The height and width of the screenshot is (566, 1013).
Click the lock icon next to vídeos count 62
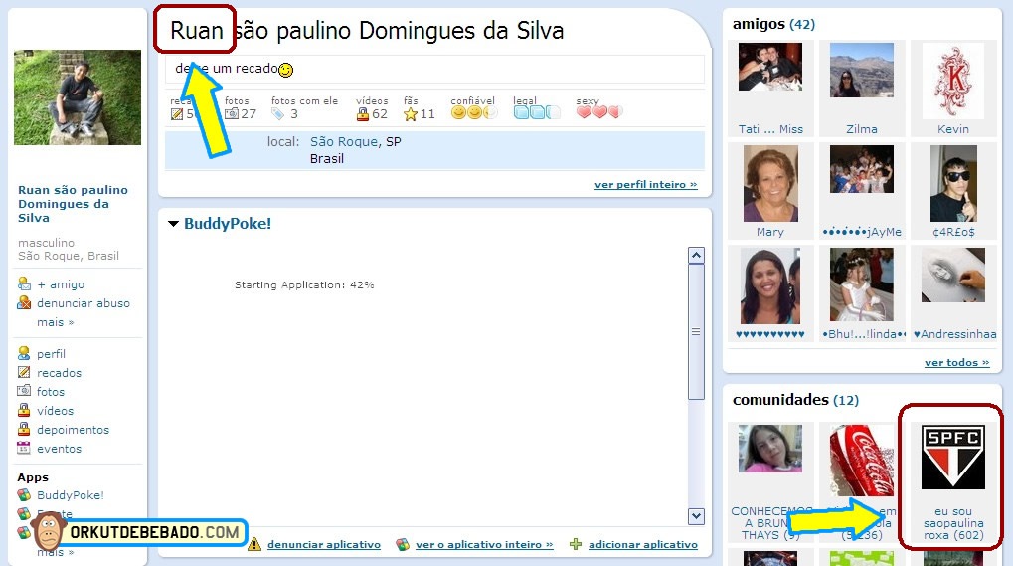(x=363, y=114)
